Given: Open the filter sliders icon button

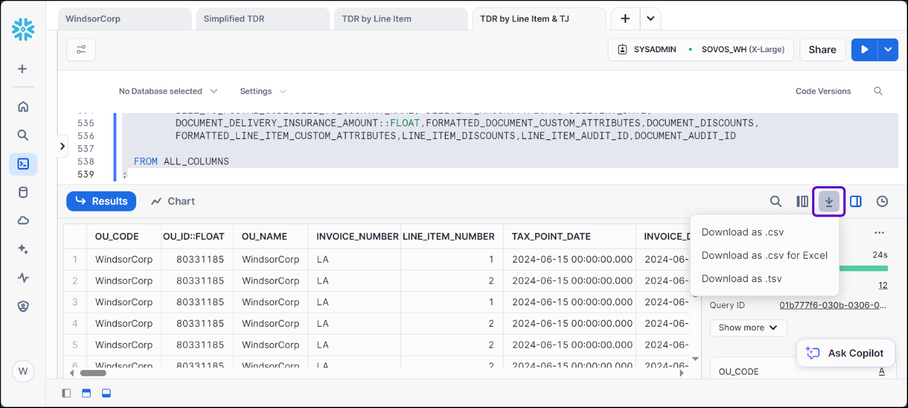Looking at the screenshot, I should pyautogui.click(x=81, y=50).
